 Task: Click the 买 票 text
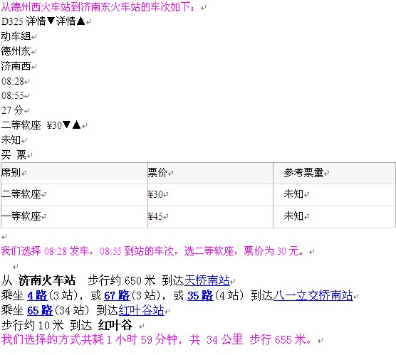pos(14,154)
